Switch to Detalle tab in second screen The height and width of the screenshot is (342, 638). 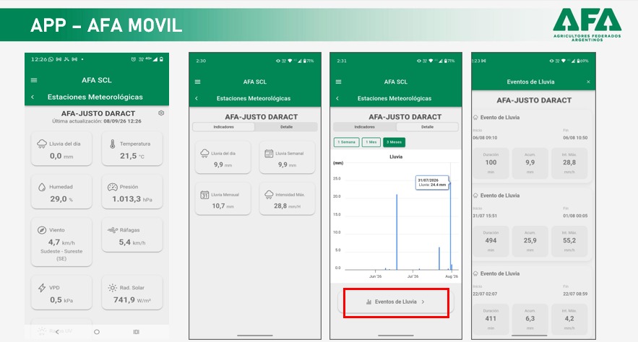[x=286, y=127]
